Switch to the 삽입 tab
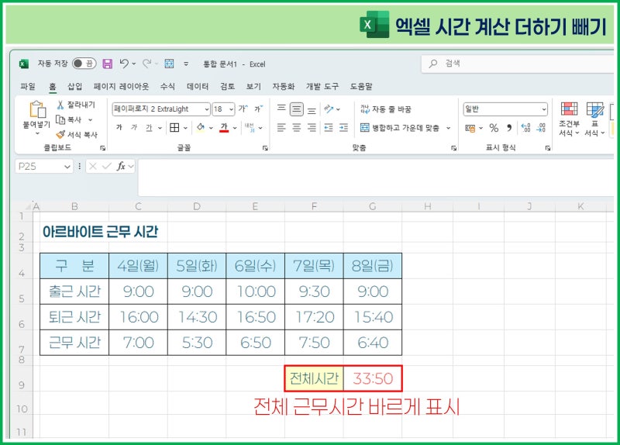 click(74, 86)
